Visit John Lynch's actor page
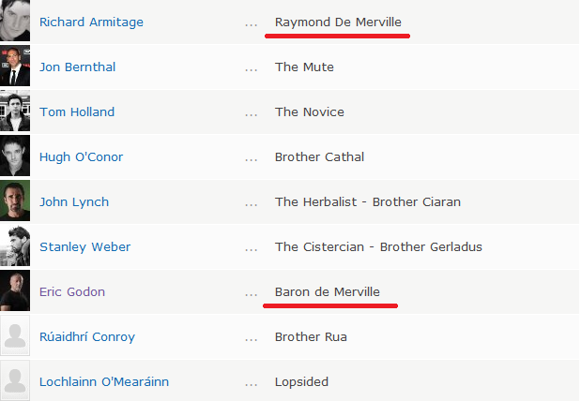 pyautogui.click(x=74, y=202)
